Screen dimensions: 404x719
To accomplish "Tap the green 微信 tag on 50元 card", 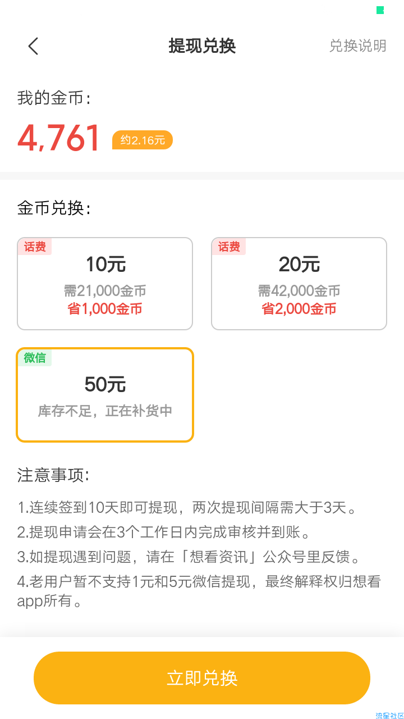I will tap(35, 358).
